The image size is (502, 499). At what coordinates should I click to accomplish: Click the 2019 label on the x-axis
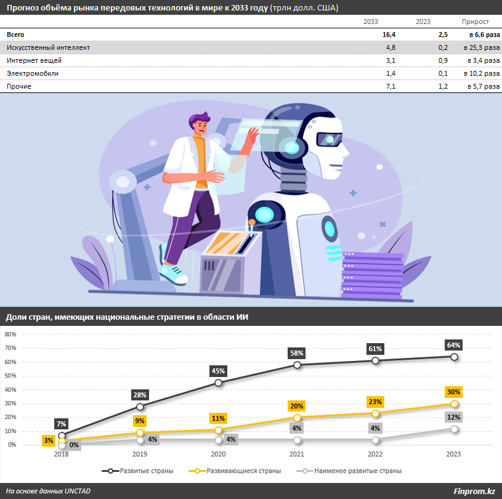coord(140,453)
